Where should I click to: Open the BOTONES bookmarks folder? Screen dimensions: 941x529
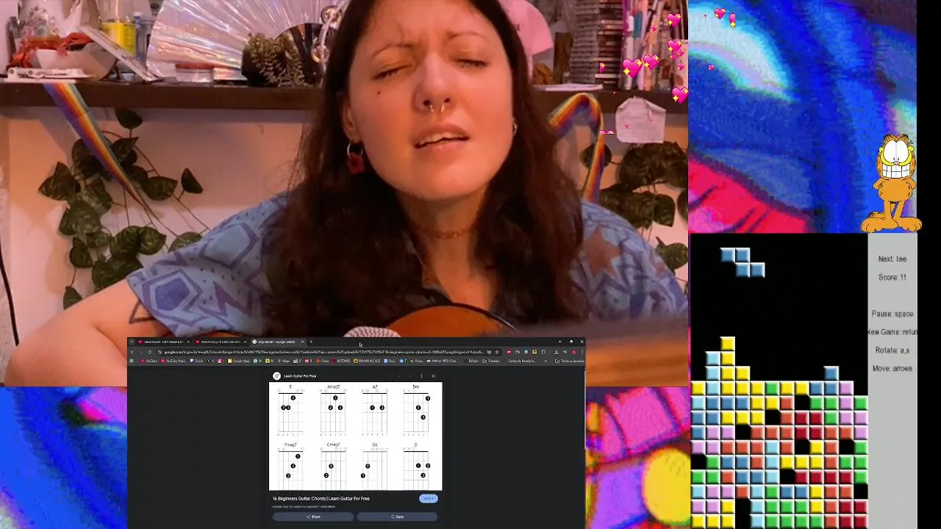[342, 361]
